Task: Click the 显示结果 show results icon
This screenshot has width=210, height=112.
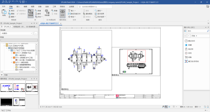Action: pyautogui.click(x=96, y=14)
